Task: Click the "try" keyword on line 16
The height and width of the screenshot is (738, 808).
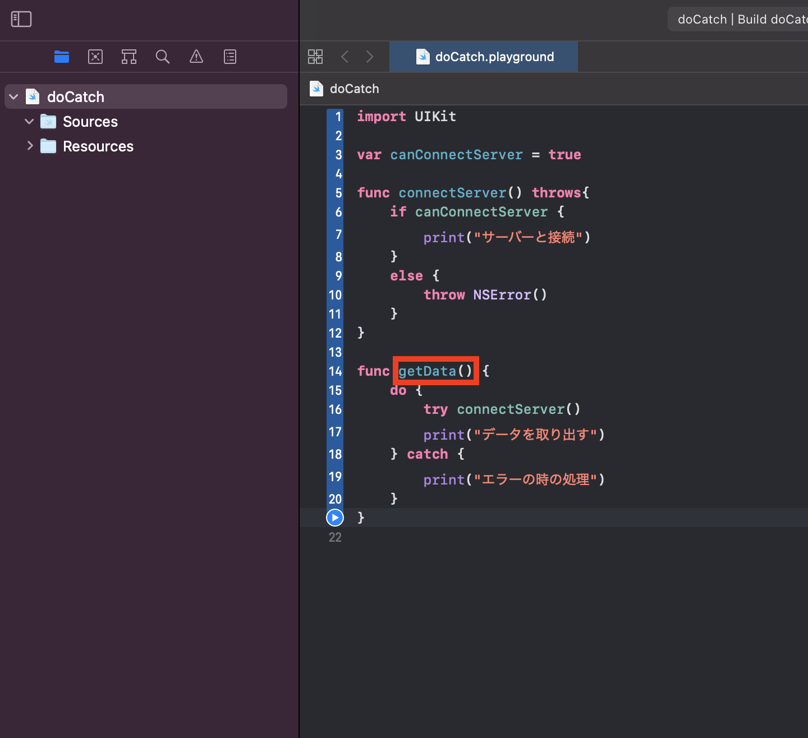Action: [x=435, y=409]
